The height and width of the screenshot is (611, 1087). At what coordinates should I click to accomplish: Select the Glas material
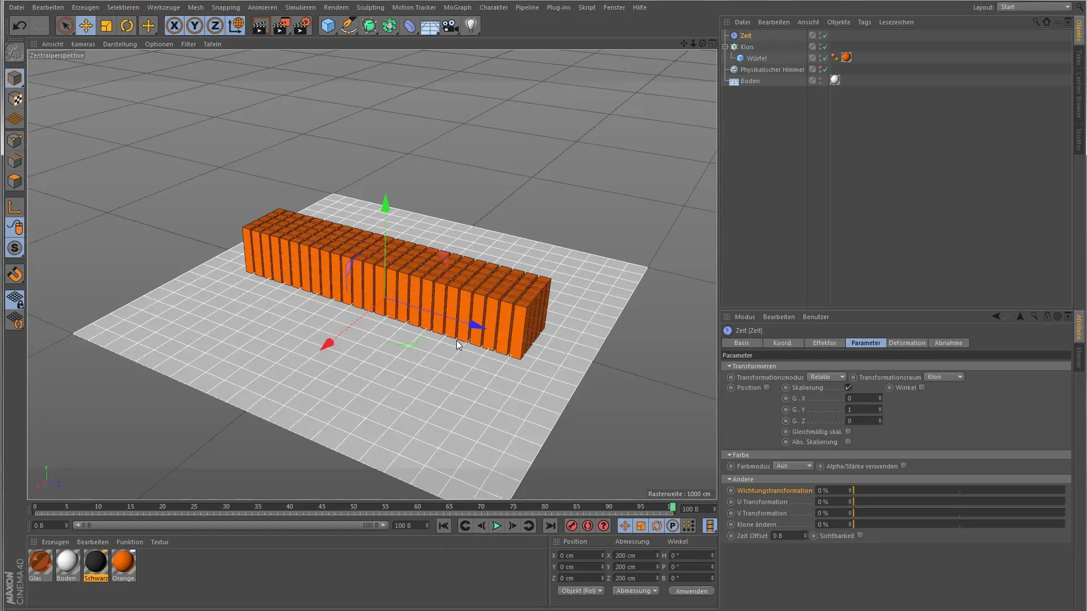(x=40, y=565)
